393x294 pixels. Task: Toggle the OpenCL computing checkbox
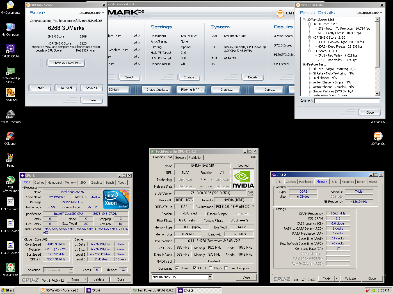[x=177, y=268]
